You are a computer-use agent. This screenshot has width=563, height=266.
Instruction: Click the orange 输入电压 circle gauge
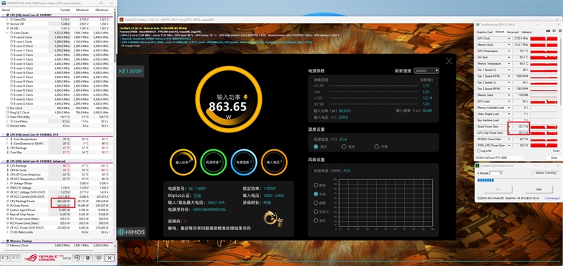click(x=274, y=163)
